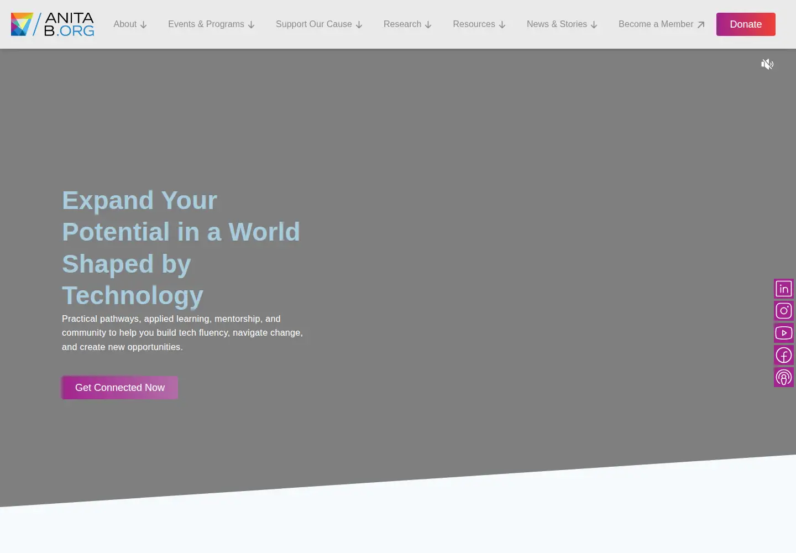Go to AnitaB.org home via logo

[x=53, y=24]
